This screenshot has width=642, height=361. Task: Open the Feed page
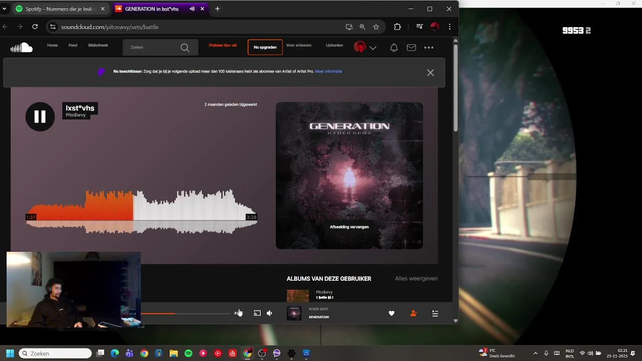point(73,45)
